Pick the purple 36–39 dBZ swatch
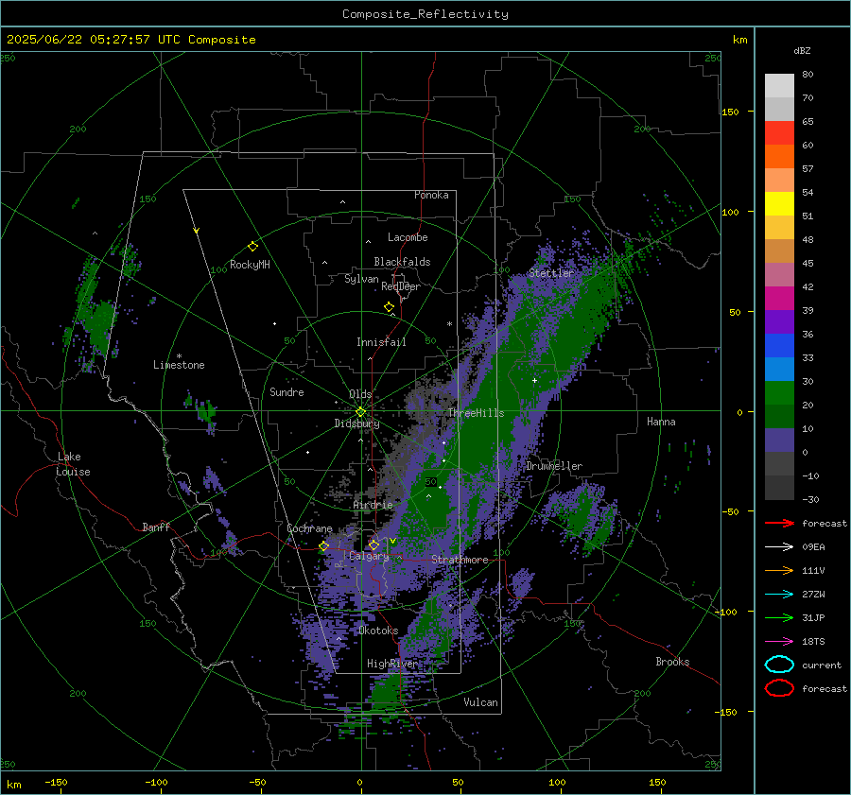The image size is (851, 795). [x=779, y=321]
